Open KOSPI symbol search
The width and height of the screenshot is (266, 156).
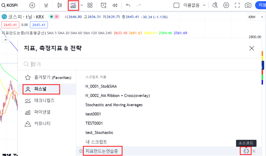click(9, 5)
